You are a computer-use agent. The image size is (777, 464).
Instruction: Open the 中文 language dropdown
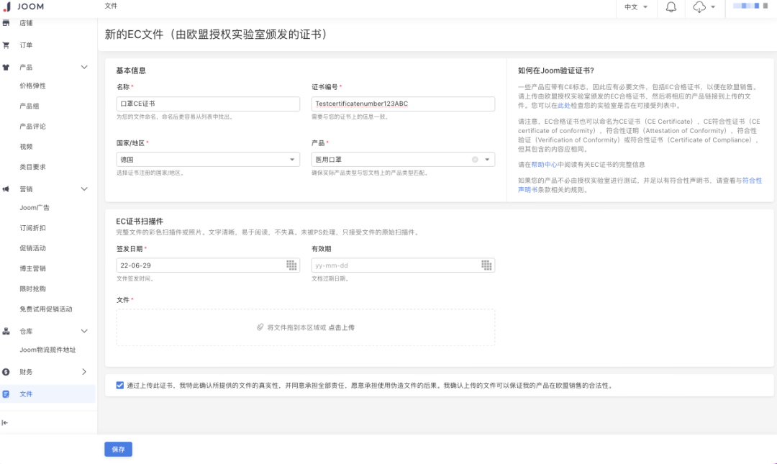(x=636, y=7)
